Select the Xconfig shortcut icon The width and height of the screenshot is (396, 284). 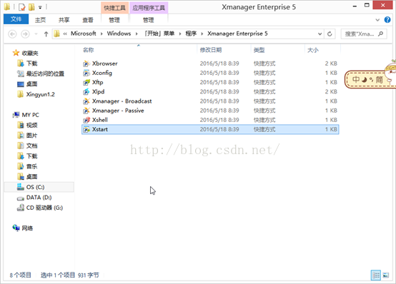point(86,73)
